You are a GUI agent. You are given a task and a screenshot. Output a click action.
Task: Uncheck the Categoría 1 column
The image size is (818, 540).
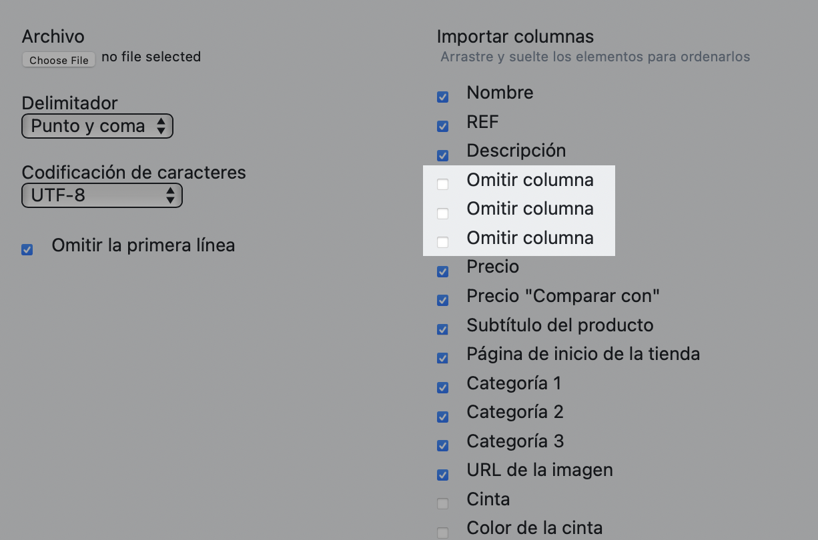click(x=442, y=387)
